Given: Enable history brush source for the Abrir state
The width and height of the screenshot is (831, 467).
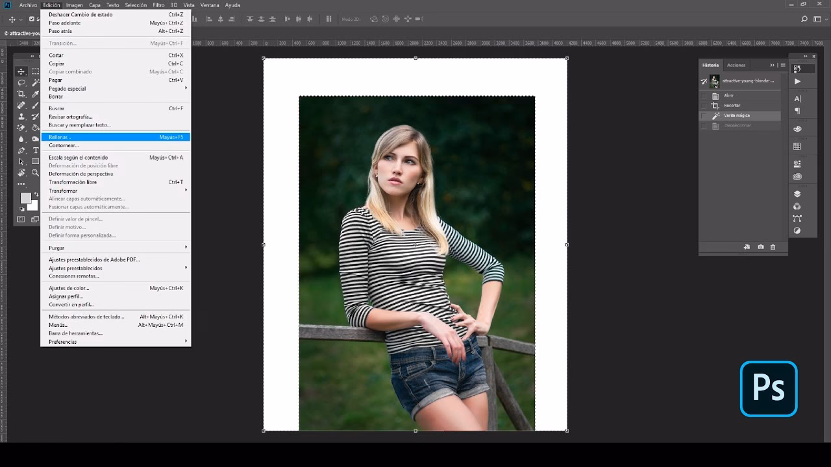Looking at the screenshot, I should pos(705,95).
